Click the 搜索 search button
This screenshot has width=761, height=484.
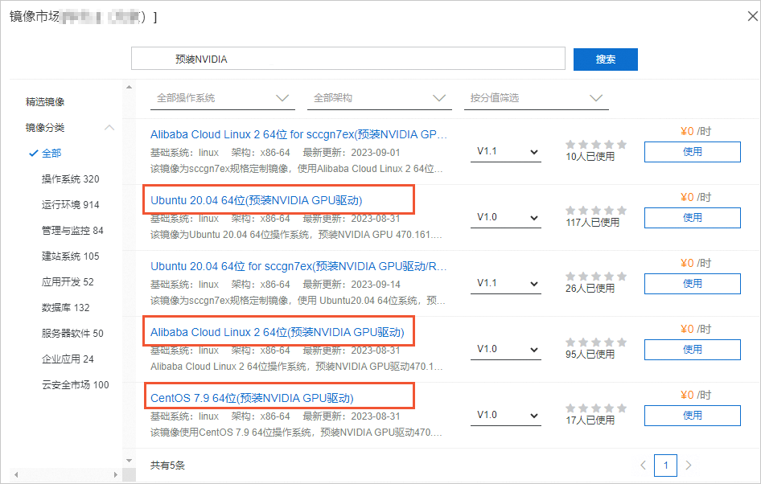605,59
